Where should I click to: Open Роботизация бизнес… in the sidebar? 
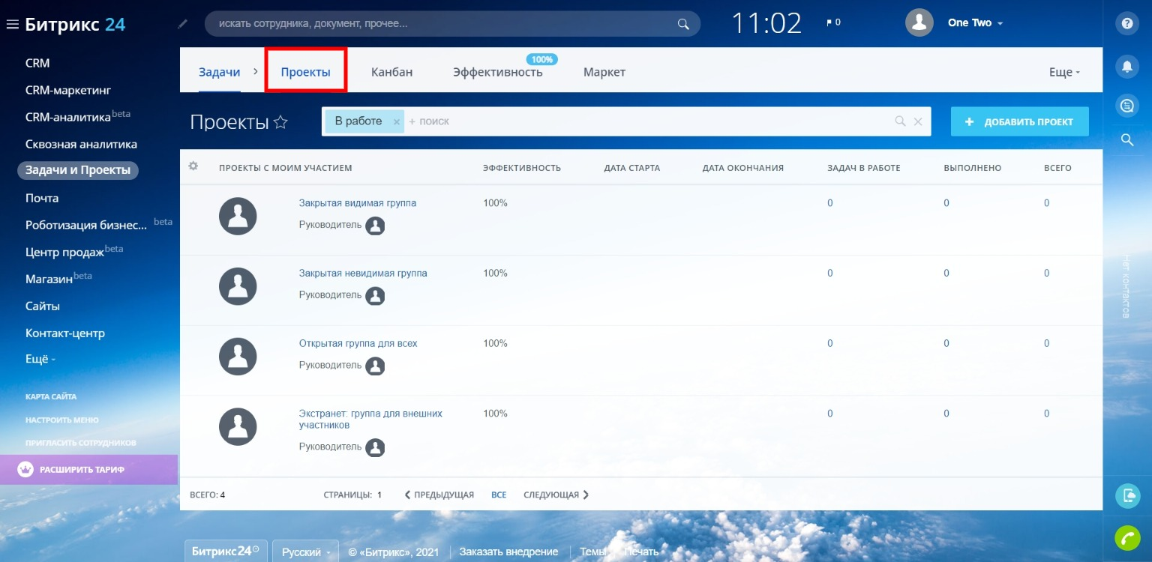pos(86,225)
